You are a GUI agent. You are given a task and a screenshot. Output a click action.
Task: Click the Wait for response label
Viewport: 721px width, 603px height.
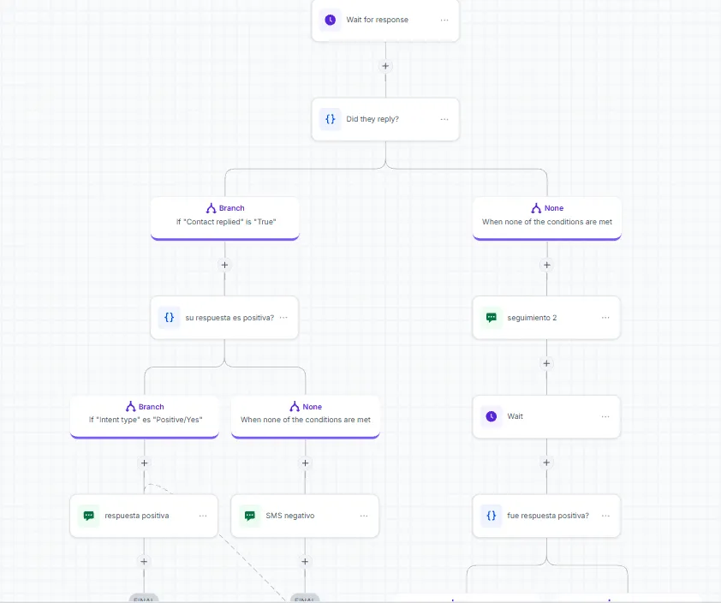[377, 20]
